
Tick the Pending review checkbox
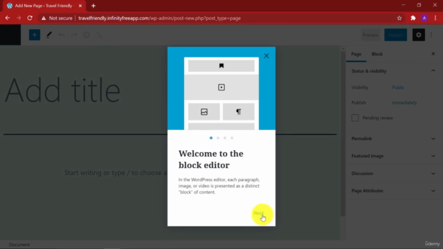click(x=355, y=118)
